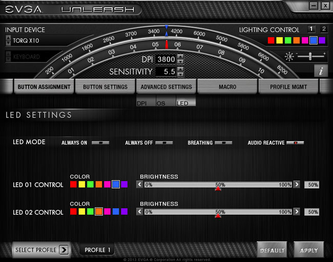Screen dimensions: 333x262
Task: Open the Macro tab
Action: [227, 87]
